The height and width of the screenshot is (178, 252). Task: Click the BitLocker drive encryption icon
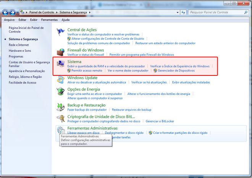[x=61, y=119]
